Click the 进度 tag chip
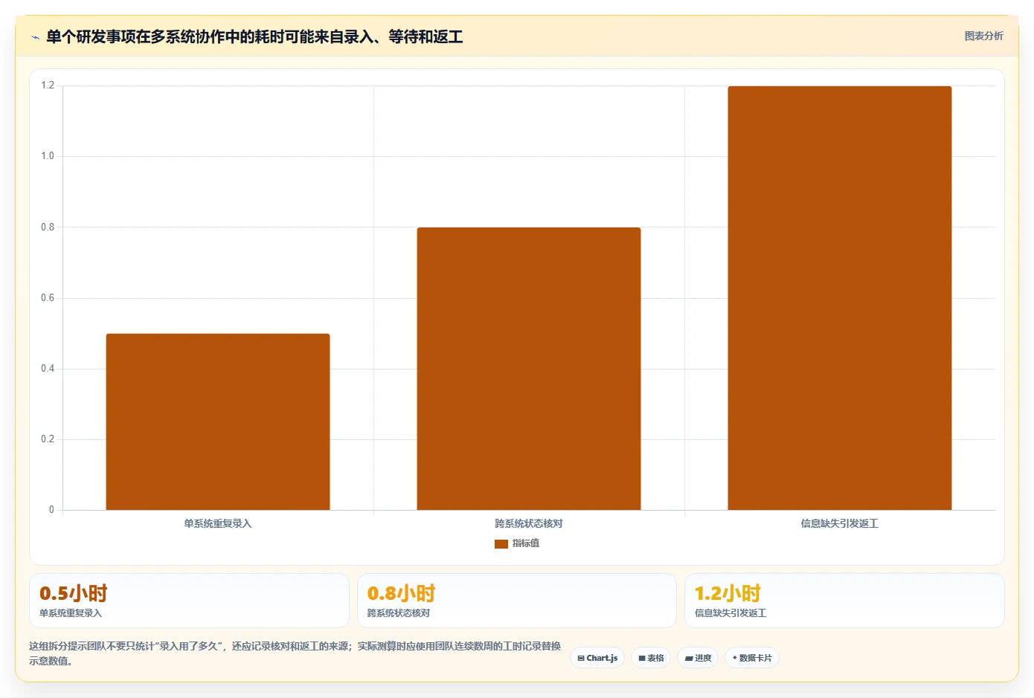Viewport: 1034px width, 698px height. (x=698, y=658)
